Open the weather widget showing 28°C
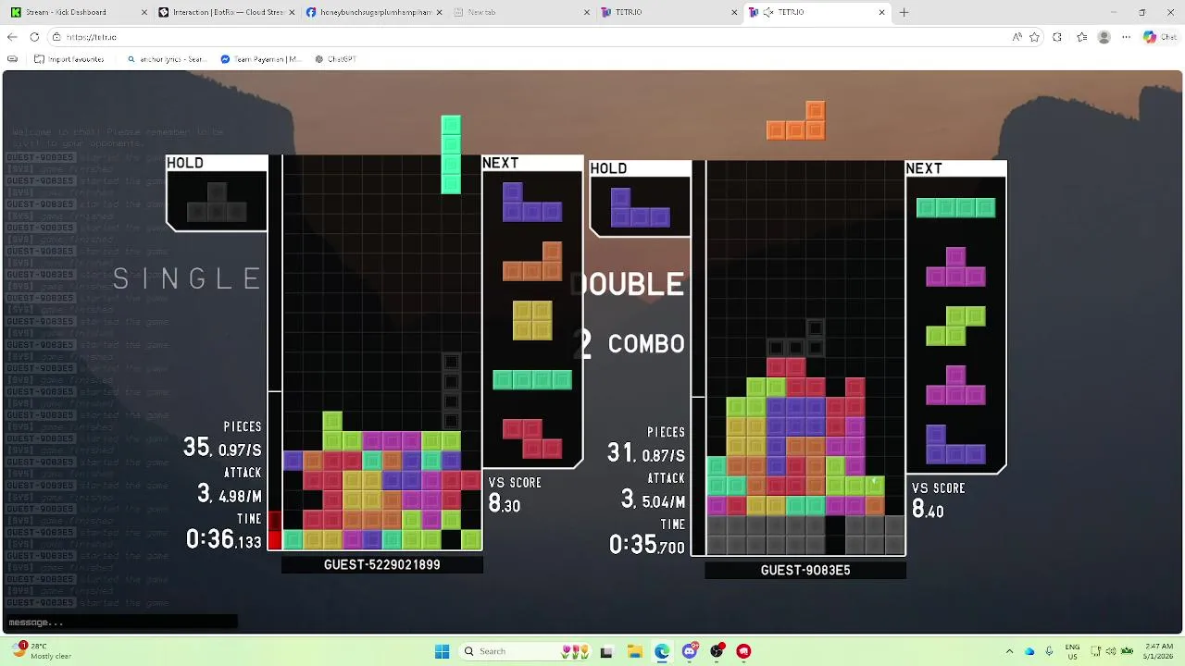 (43, 651)
